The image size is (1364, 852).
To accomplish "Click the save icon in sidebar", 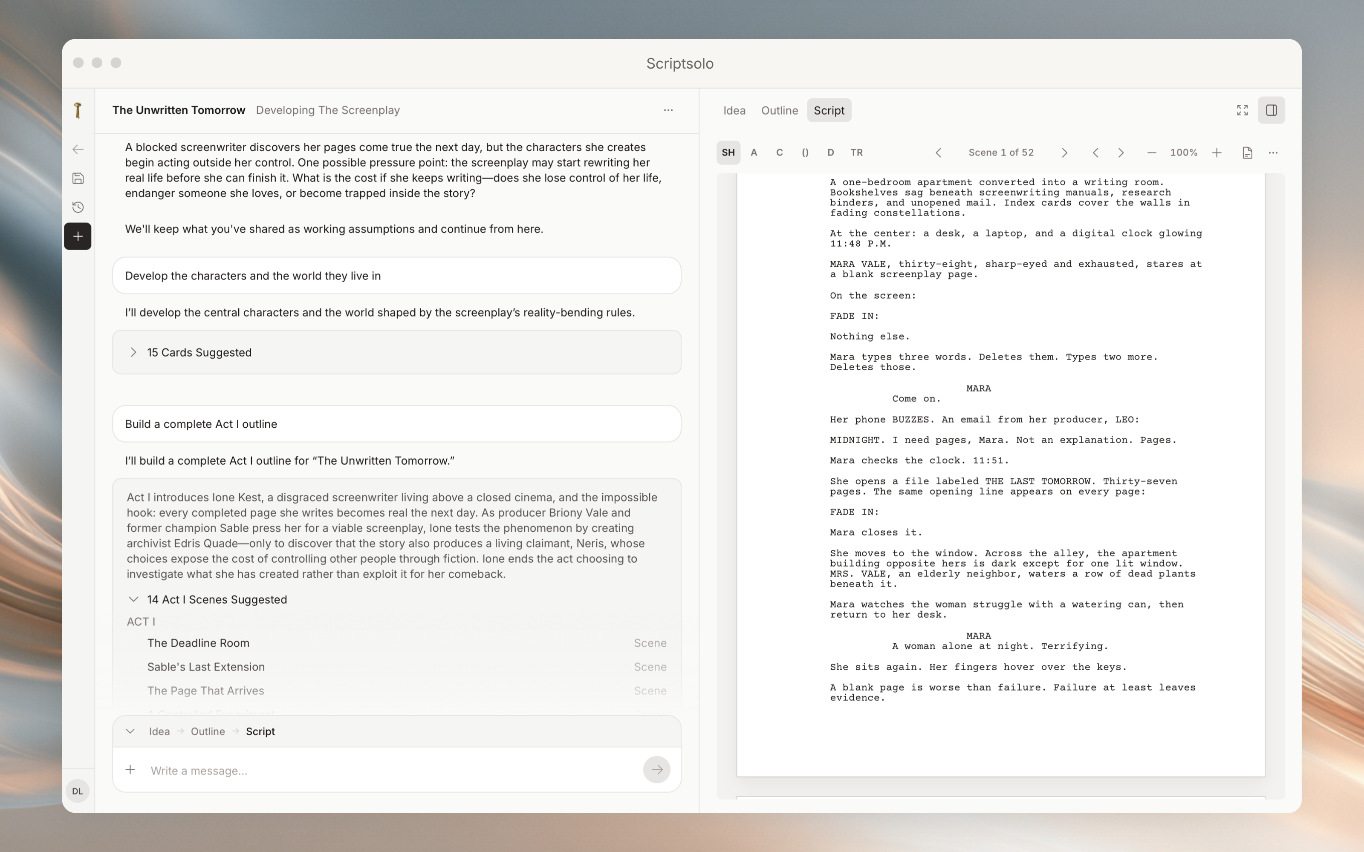I will coord(78,178).
